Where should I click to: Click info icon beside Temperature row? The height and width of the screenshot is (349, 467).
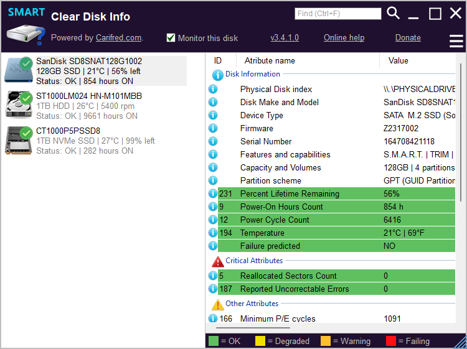coord(213,233)
